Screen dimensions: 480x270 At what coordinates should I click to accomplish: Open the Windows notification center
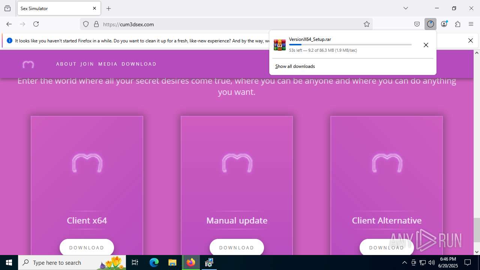[x=468, y=262]
